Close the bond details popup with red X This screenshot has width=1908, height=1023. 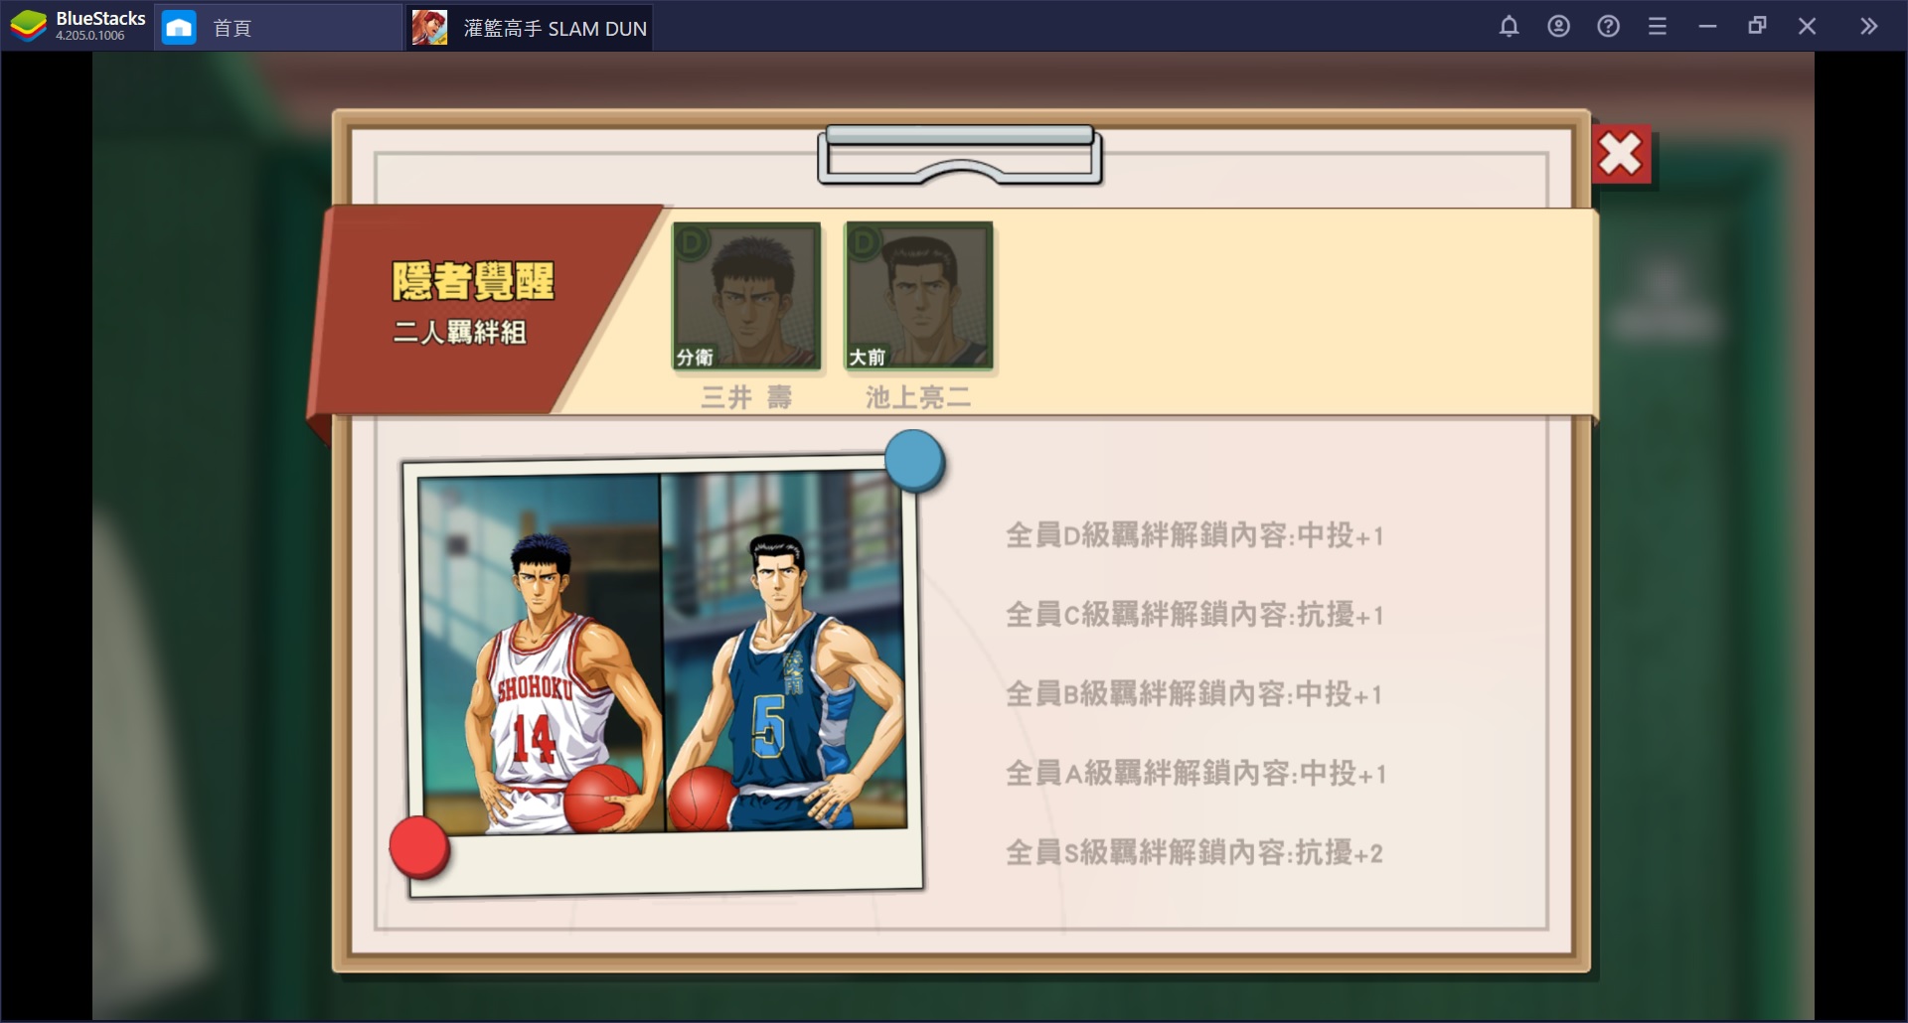coord(1621,155)
